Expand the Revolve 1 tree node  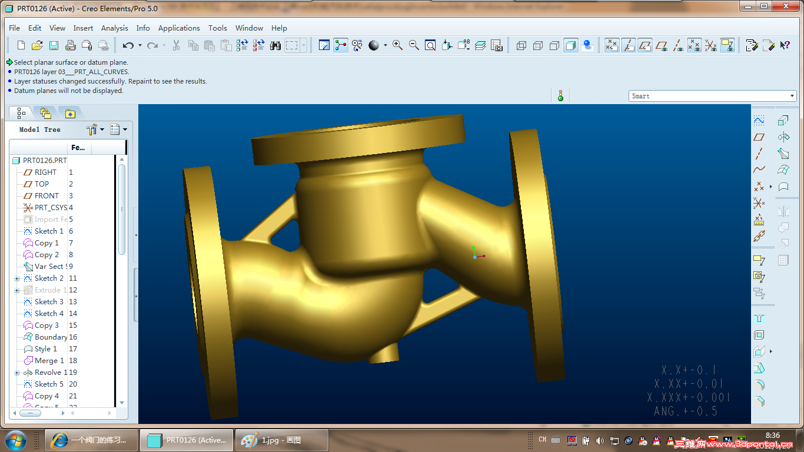[x=17, y=373]
